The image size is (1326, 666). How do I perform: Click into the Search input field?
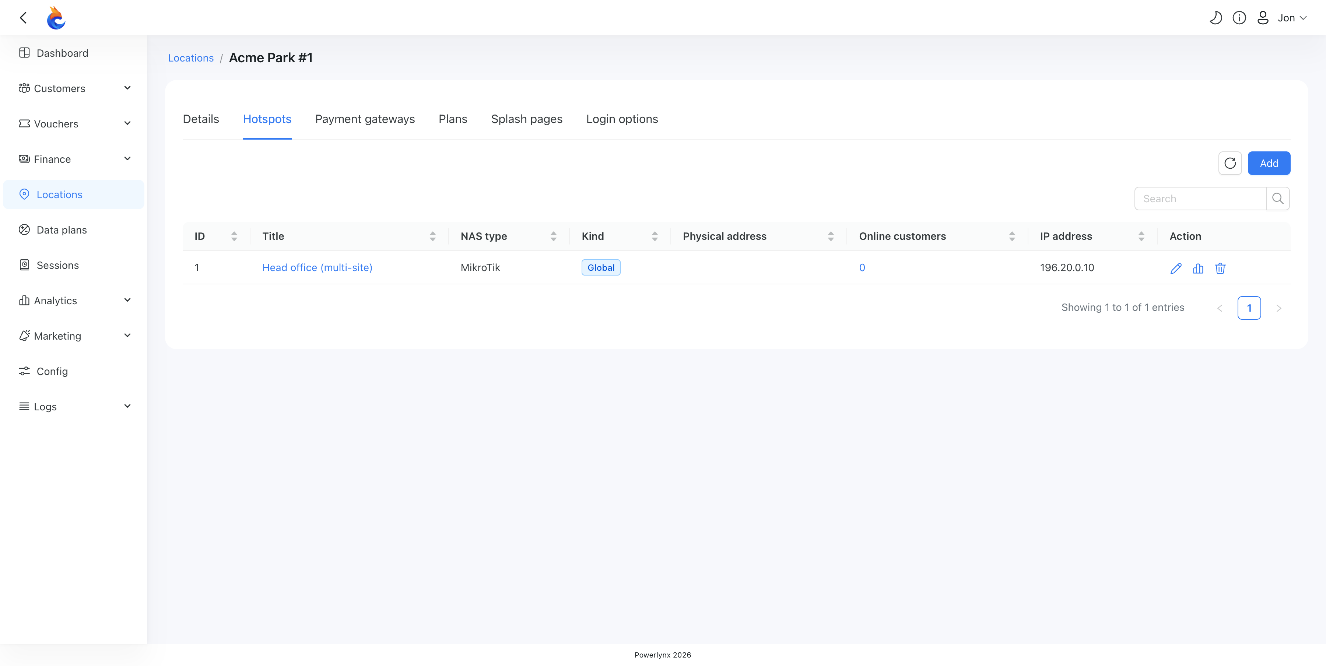[x=1200, y=199]
